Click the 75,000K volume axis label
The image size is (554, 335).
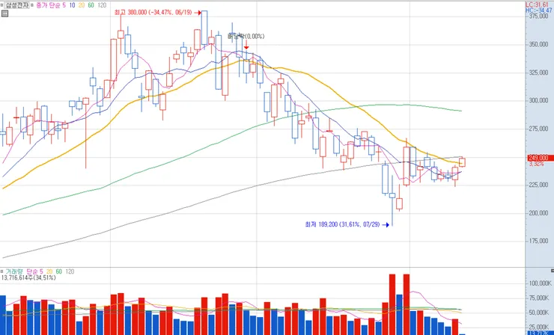[x=541, y=298]
